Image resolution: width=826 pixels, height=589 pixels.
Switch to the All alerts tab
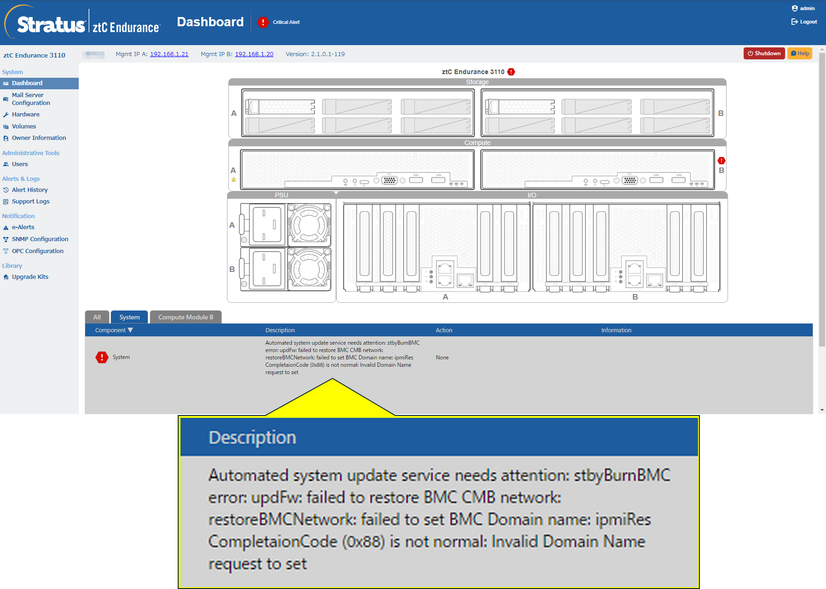point(97,317)
